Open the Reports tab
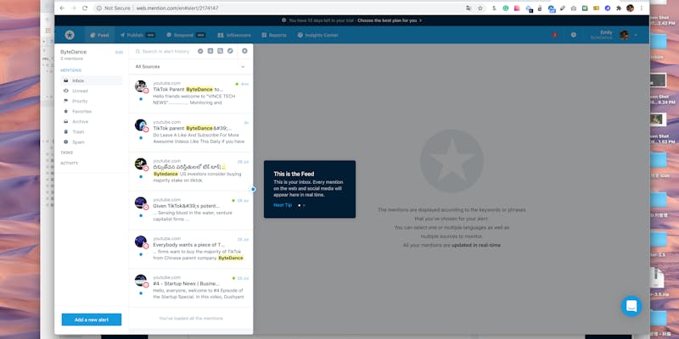This screenshot has height=339, width=679. tap(273, 35)
